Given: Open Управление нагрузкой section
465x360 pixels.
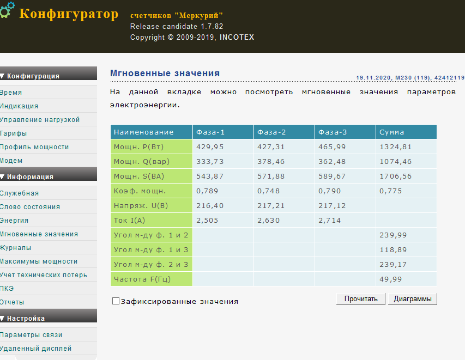Looking at the screenshot, I should pos(40,120).
